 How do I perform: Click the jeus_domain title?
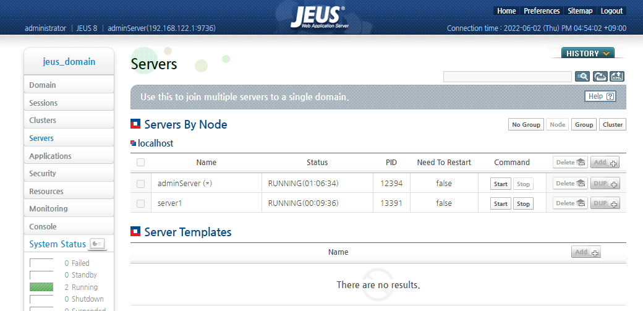point(69,62)
